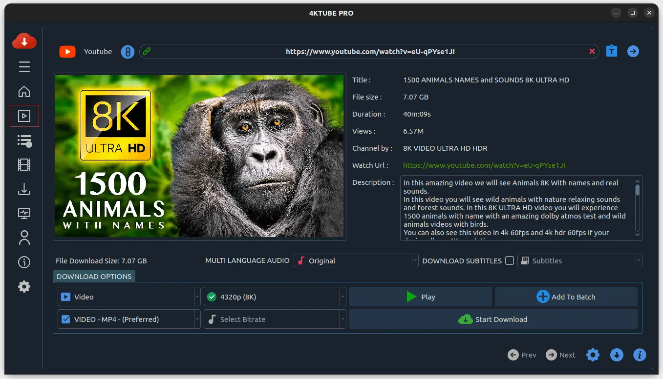Open the 4320p (8K) resolution dropdown
Image resolution: width=663 pixels, height=379 pixels.
pyautogui.click(x=275, y=297)
